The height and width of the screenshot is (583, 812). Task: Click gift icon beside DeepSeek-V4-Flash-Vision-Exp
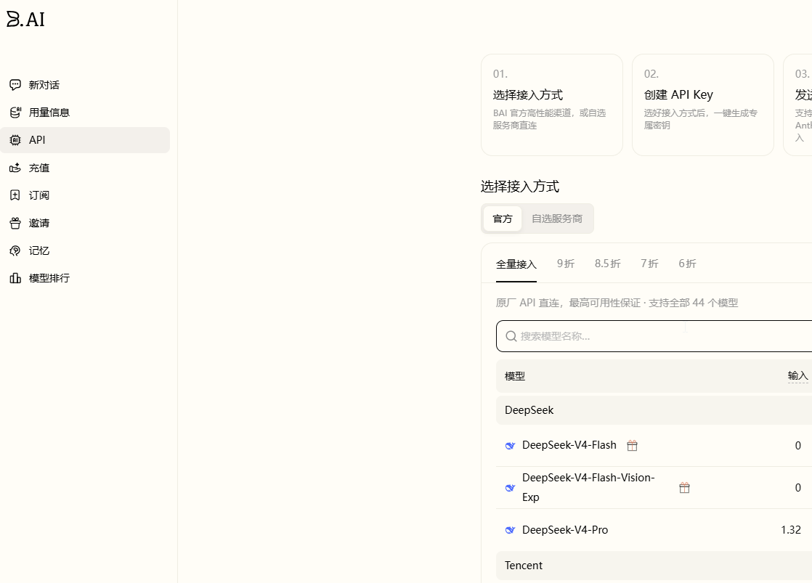click(684, 488)
